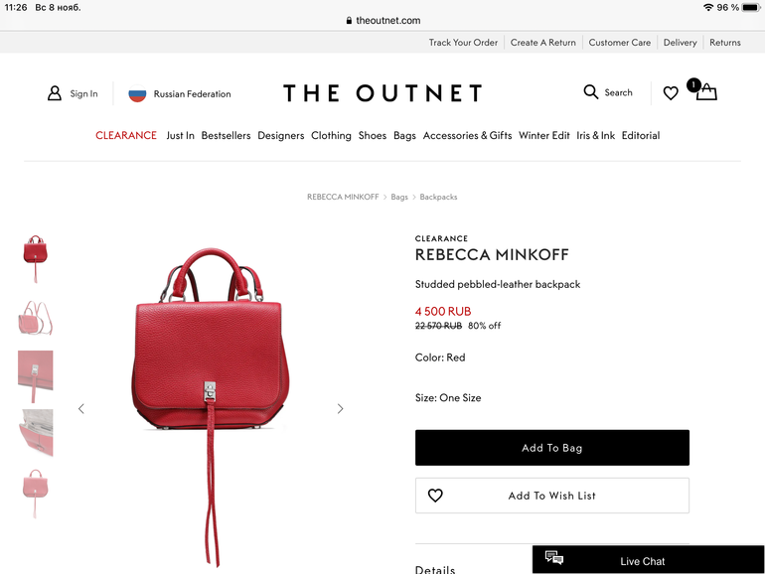Viewport: 765px width, 574px height.
Task: Open the shopping bag icon
Action: pos(706,92)
